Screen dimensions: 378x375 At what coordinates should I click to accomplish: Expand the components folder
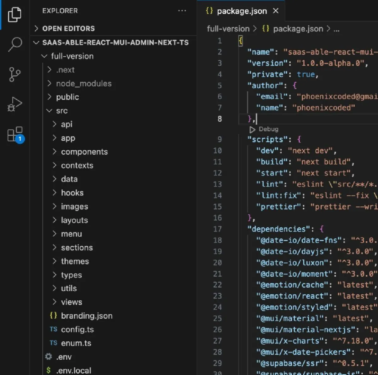point(84,152)
